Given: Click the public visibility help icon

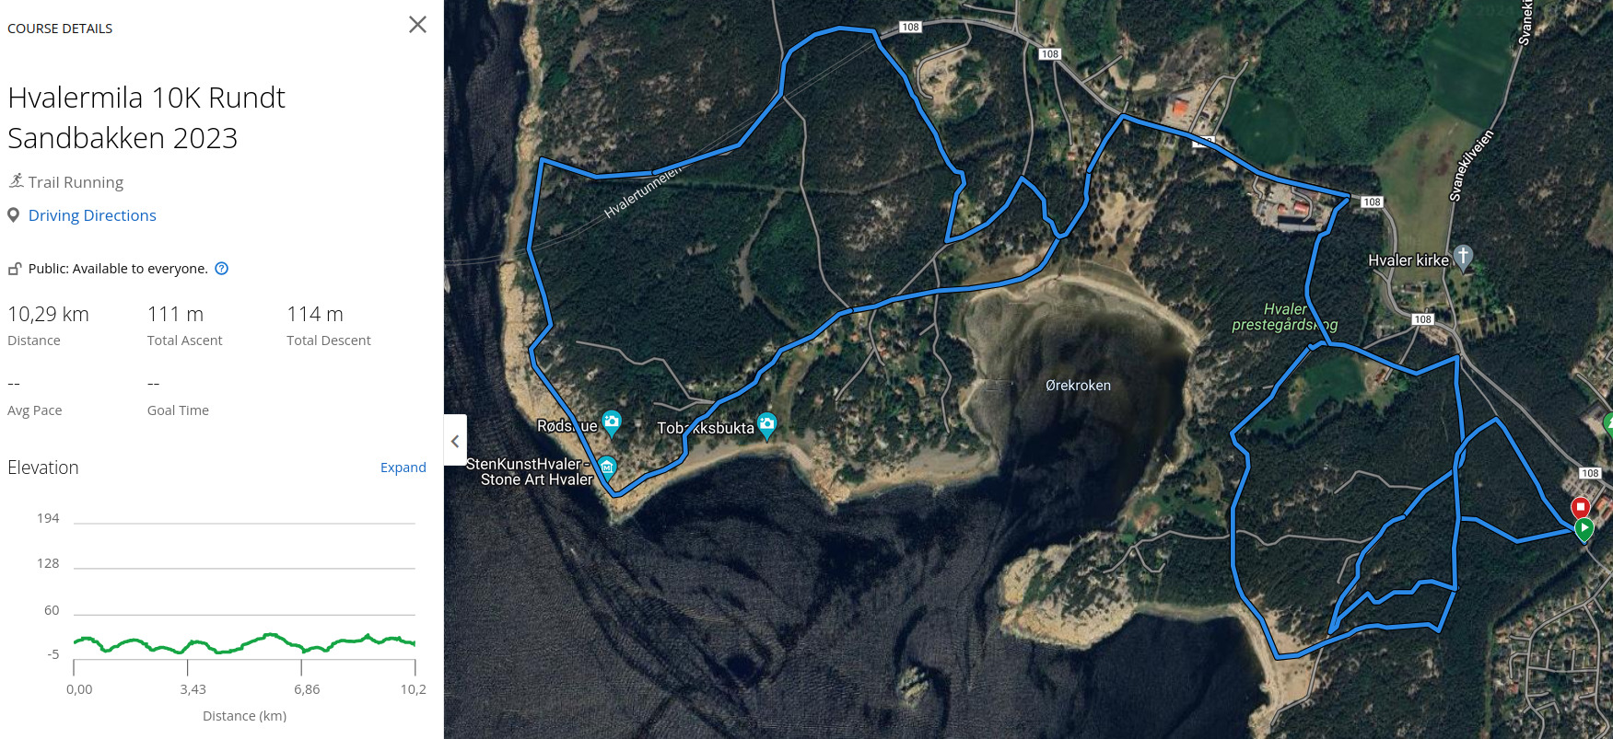Looking at the screenshot, I should pos(222,269).
